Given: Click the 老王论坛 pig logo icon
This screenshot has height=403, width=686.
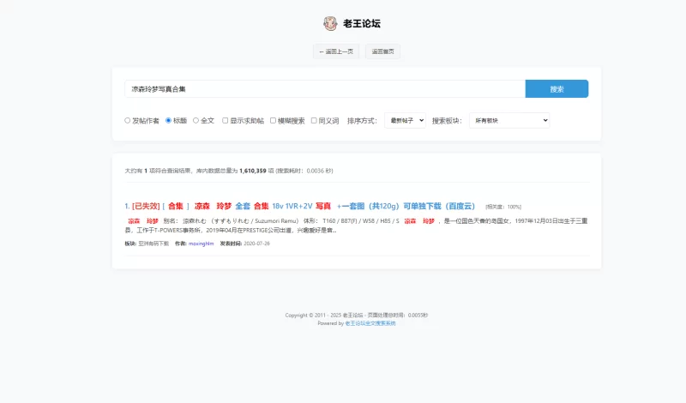Looking at the screenshot, I should 330,23.
